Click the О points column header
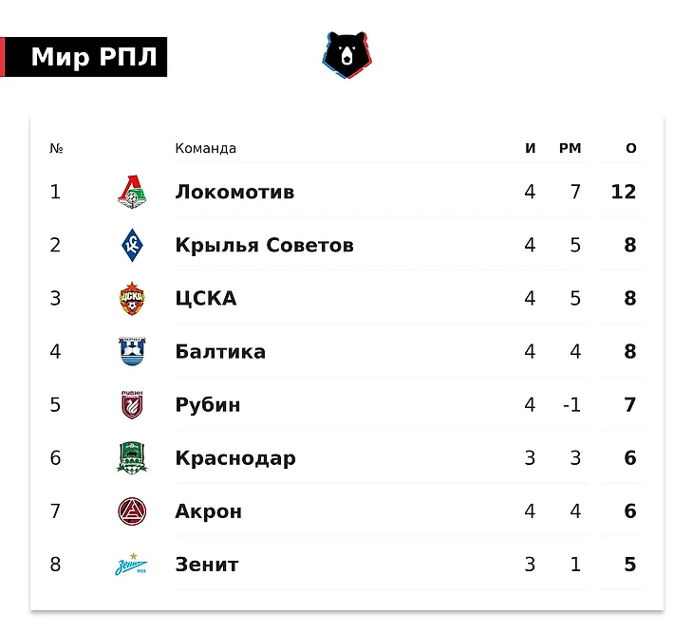Screen dimensions: 693x631 pyautogui.click(x=631, y=149)
